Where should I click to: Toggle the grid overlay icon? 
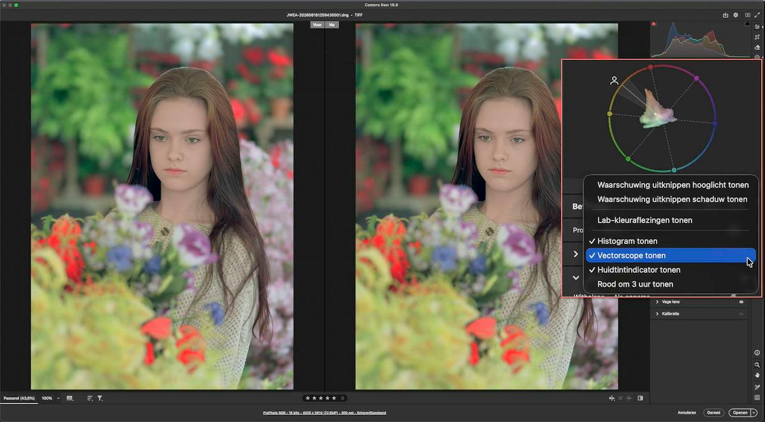(757, 397)
